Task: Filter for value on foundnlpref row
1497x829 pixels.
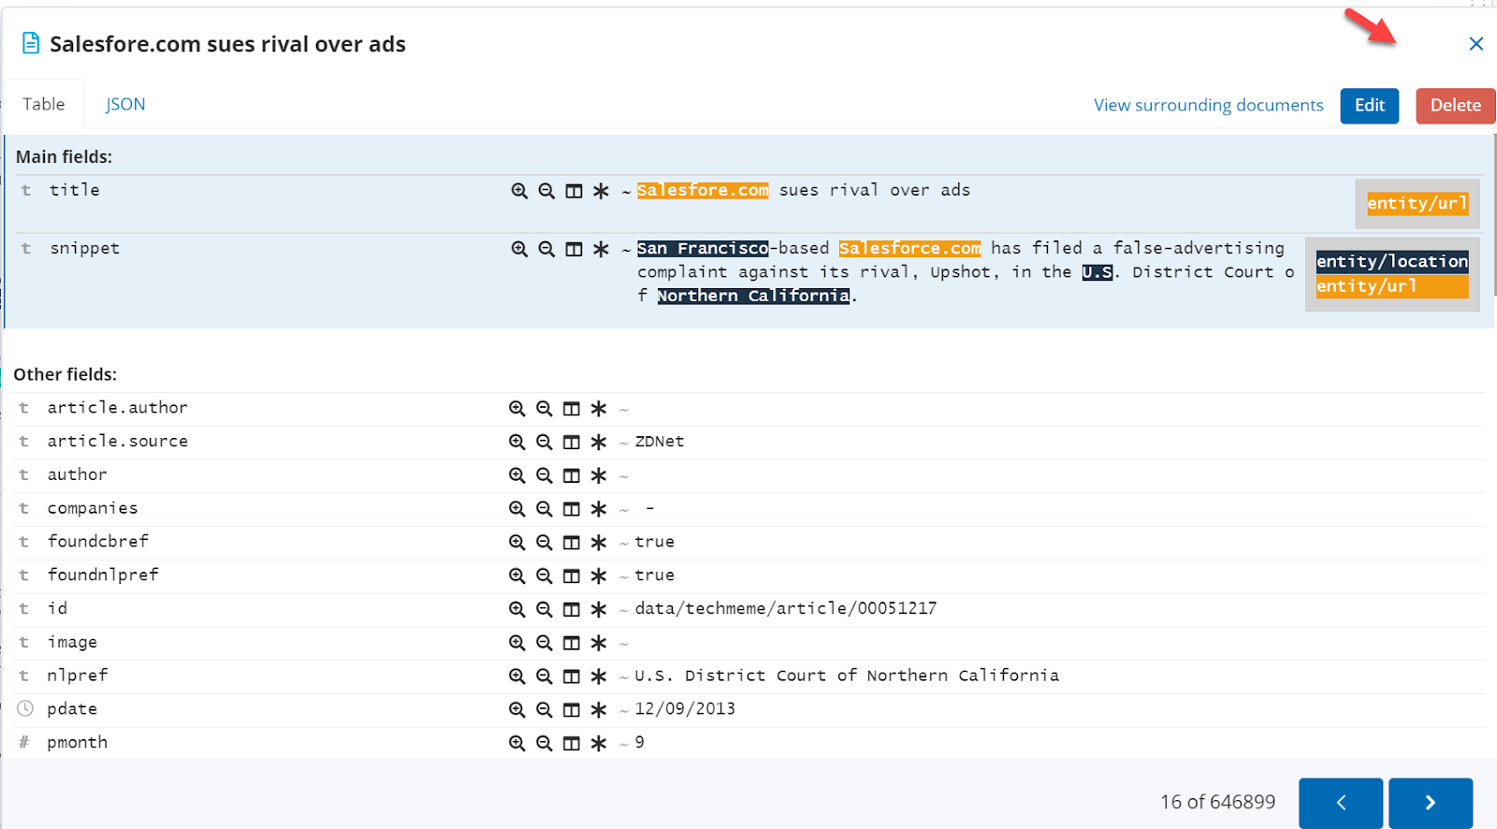Action: pyautogui.click(x=516, y=575)
